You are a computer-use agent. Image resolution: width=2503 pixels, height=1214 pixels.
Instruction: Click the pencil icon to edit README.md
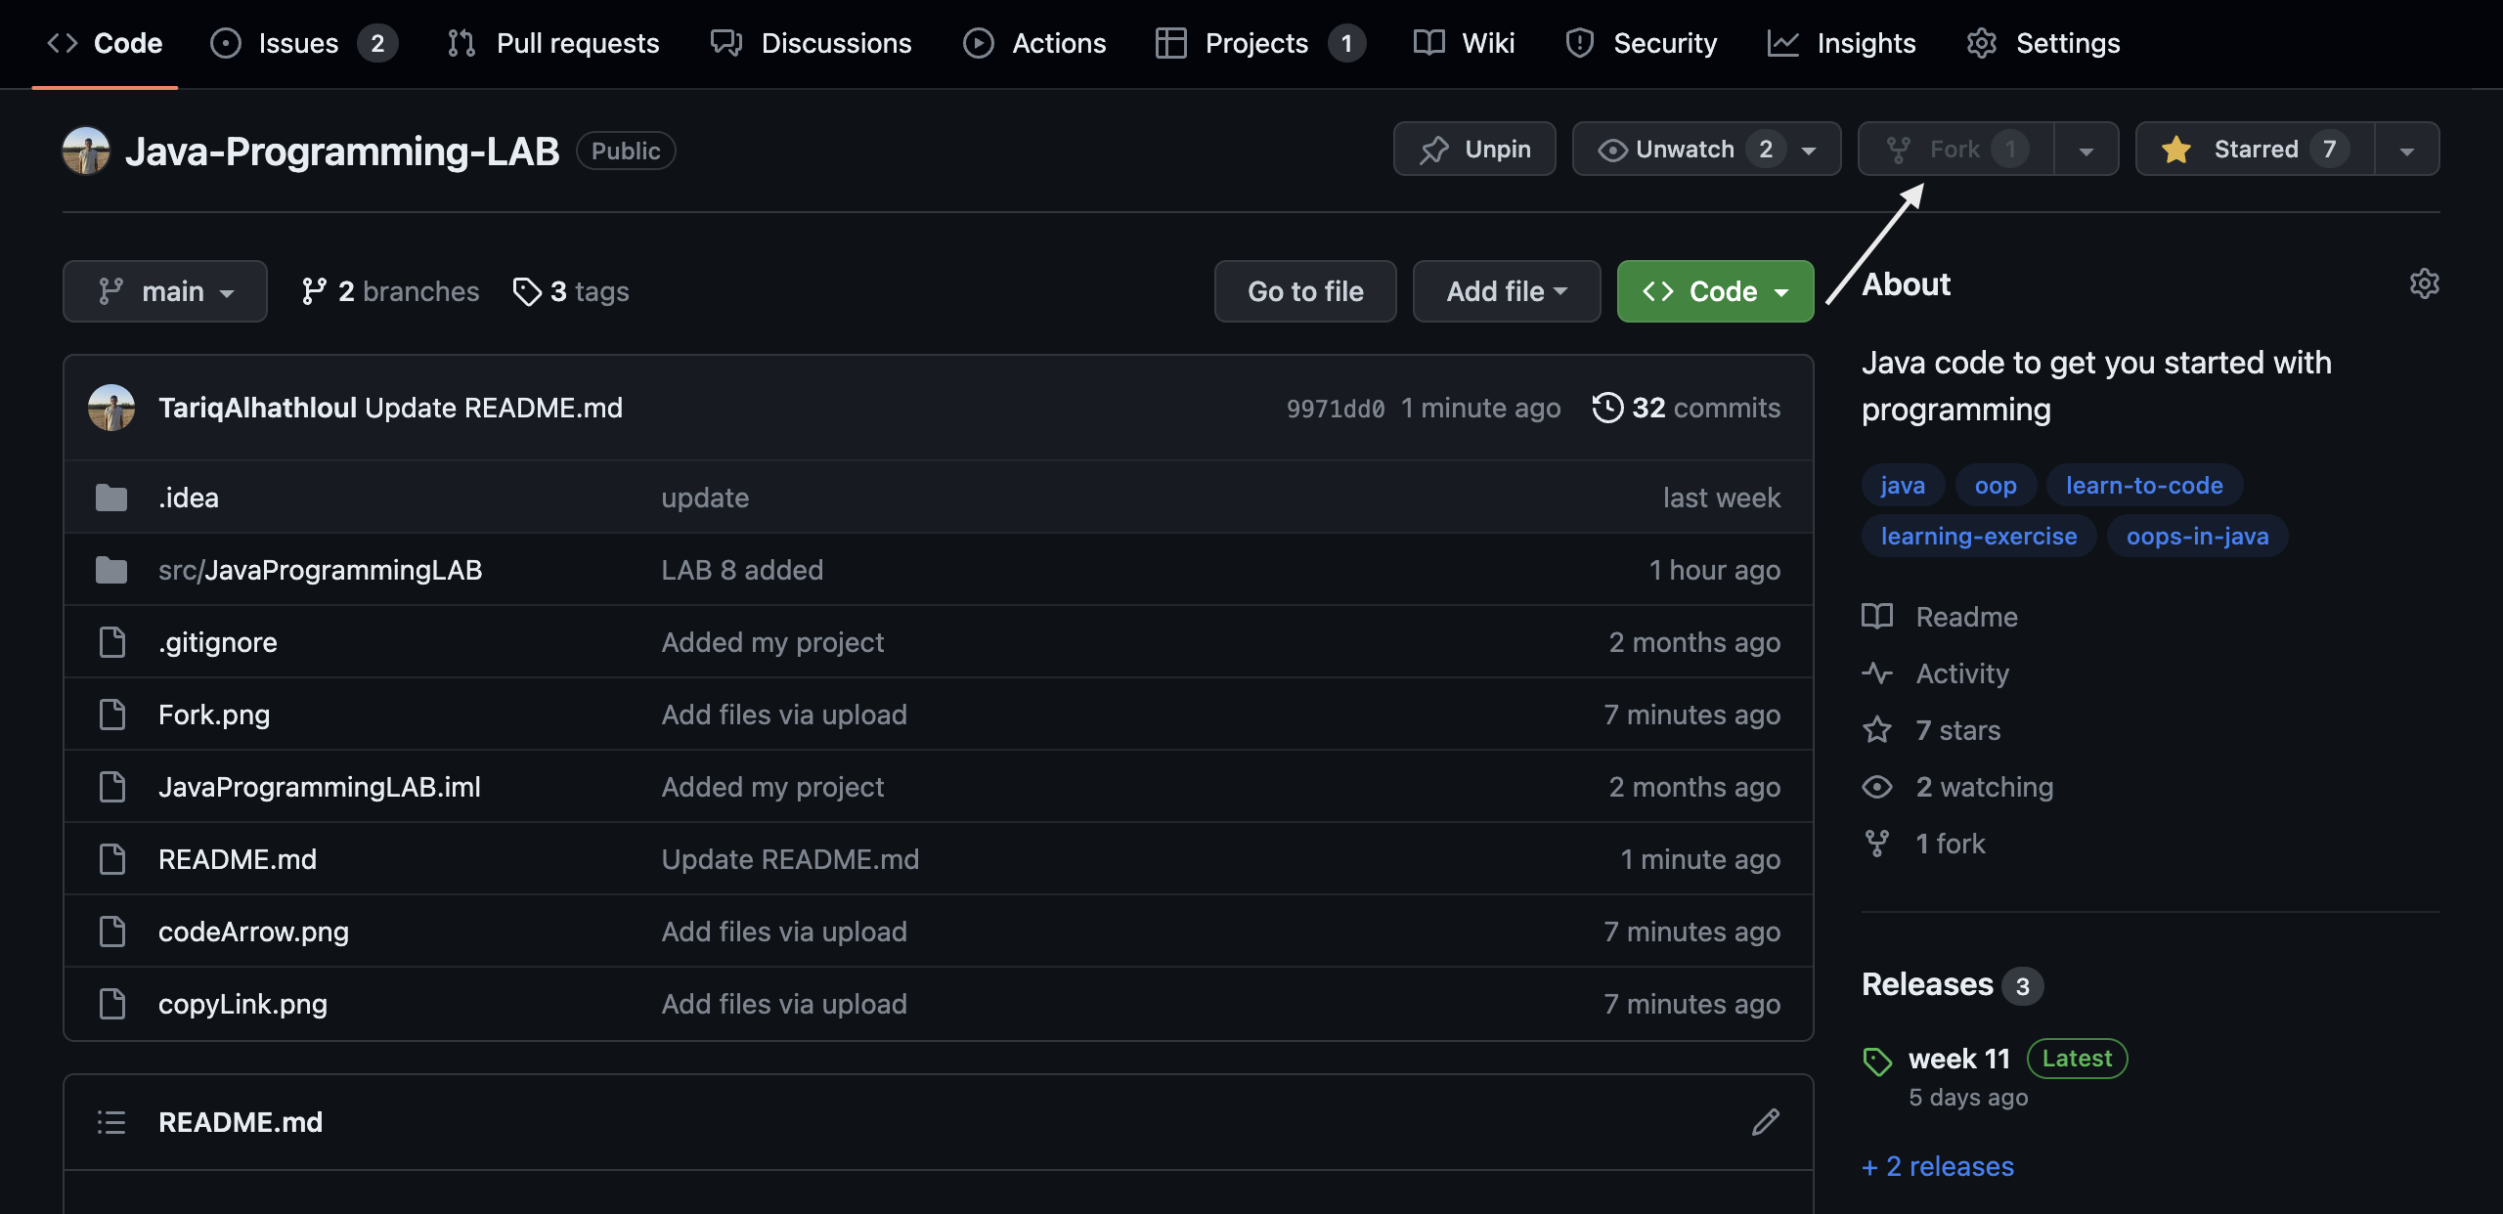(1765, 1122)
